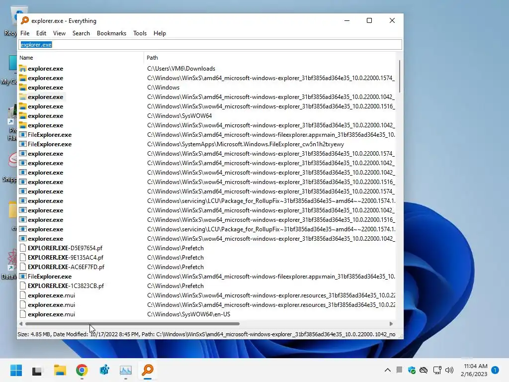This screenshot has height=382, width=509.
Task: Sort results by the Path column header
Action: tap(270, 58)
